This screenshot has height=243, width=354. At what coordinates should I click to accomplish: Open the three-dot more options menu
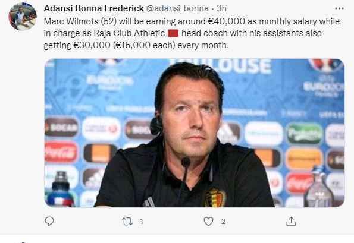[339, 8]
